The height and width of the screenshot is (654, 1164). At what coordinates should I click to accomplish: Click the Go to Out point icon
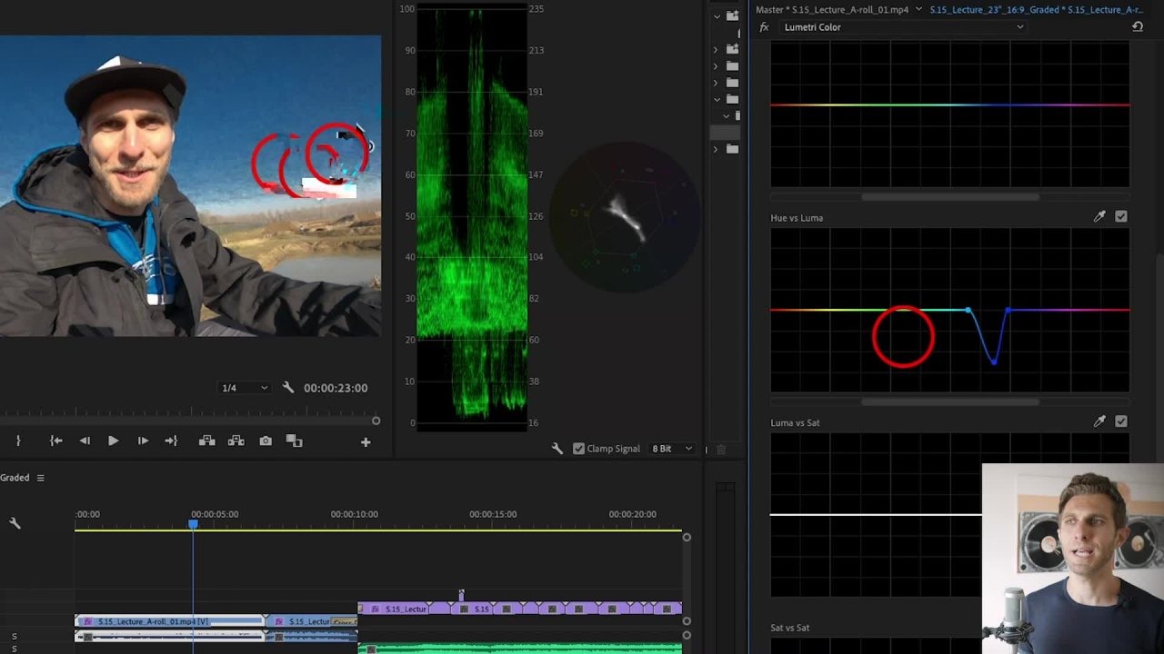pyautogui.click(x=171, y=441)
